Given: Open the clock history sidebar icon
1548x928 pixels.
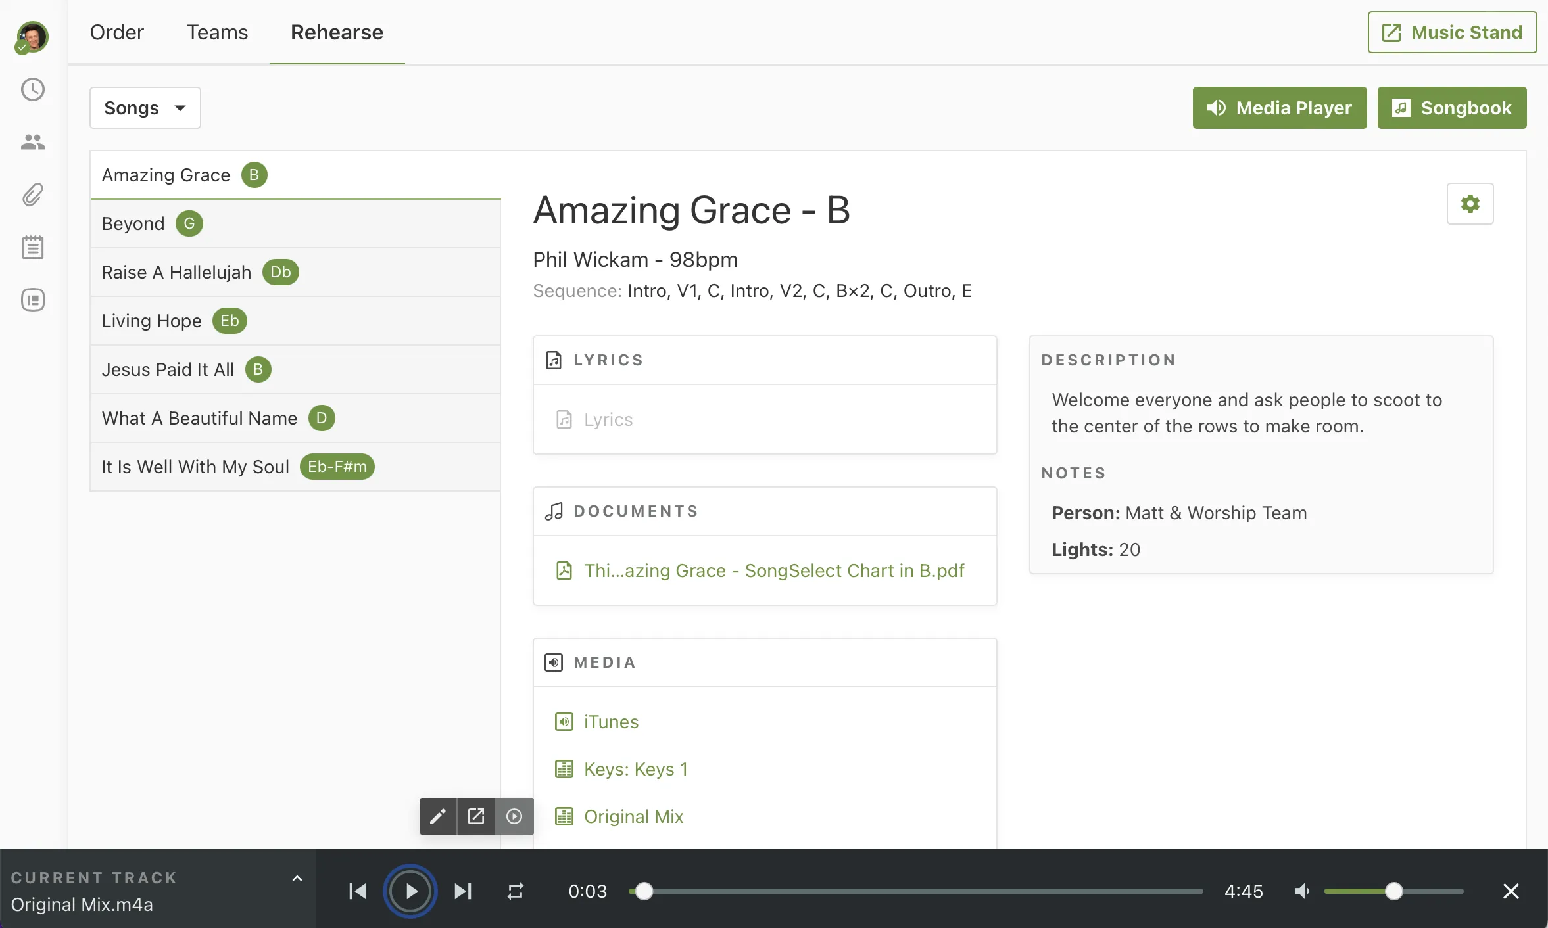Looking at the screenshot, I should pyautogui.click(x=32, y=89).
